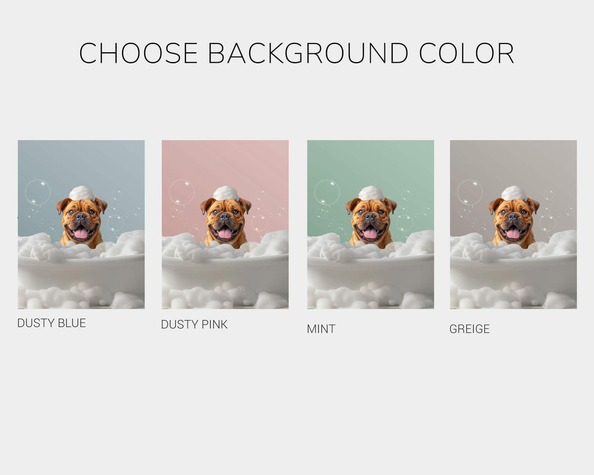
Task: Click the dog's face in mint image
Action: tap(371, 222)
